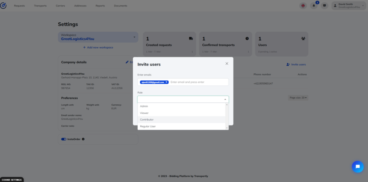Click the REG. NO value 987654
This screenshot has width=368, height=182.
(66, 88)
